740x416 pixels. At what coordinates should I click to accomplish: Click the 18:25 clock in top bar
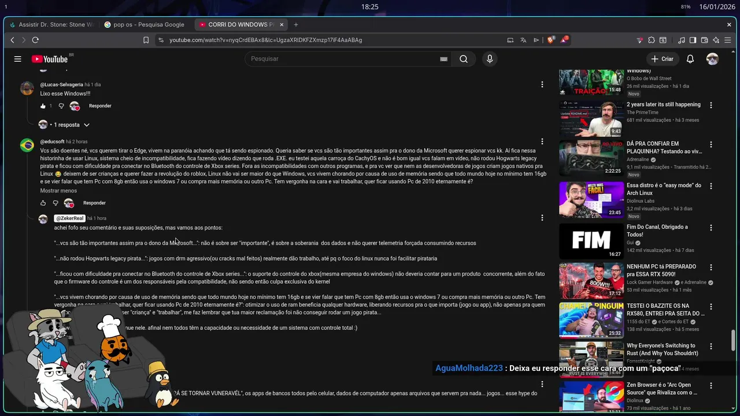coord(370,7)
